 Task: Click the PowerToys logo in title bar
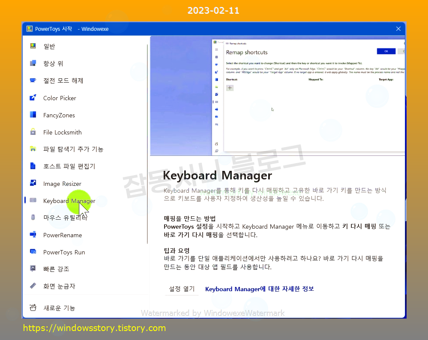click(30, 29)
